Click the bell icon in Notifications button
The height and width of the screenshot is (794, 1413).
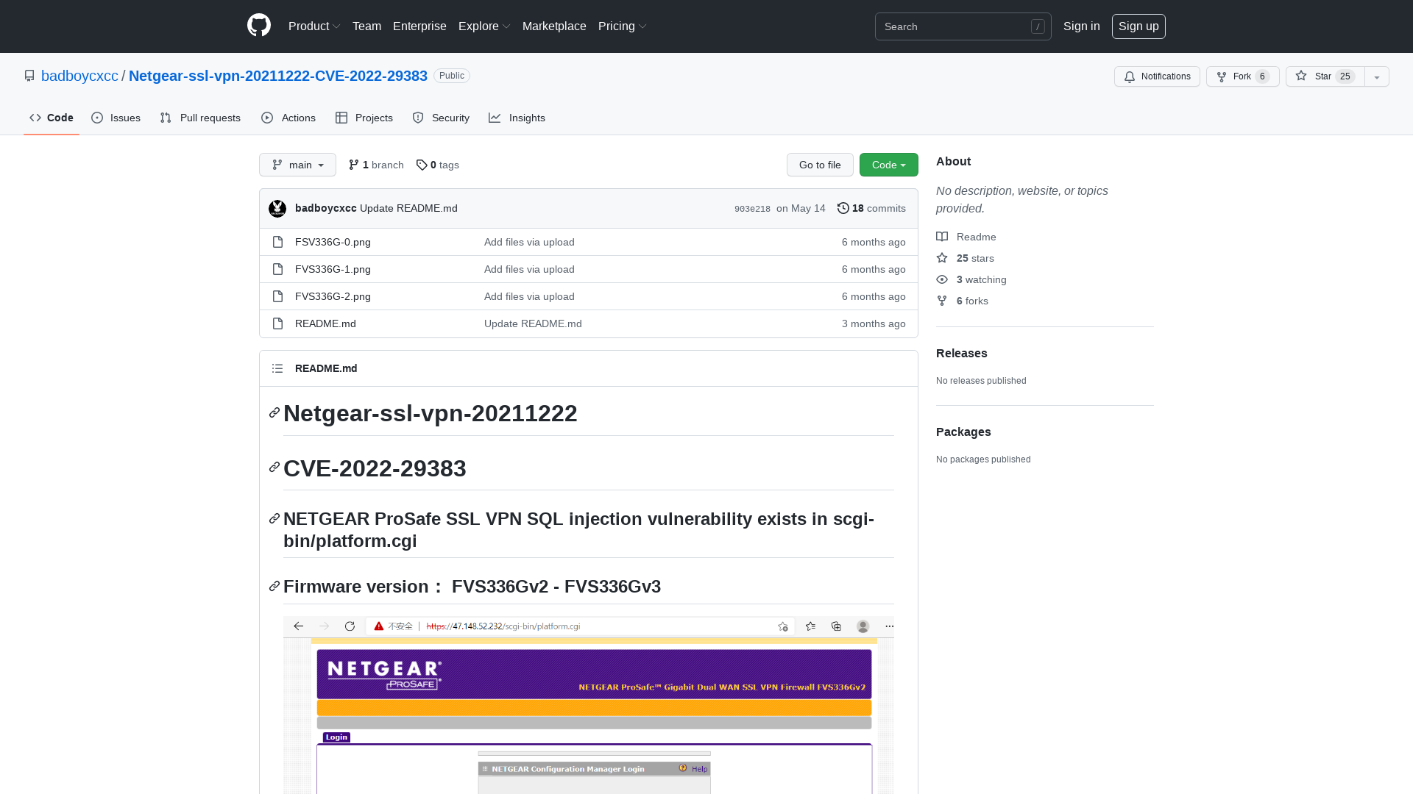[1130, 76]
